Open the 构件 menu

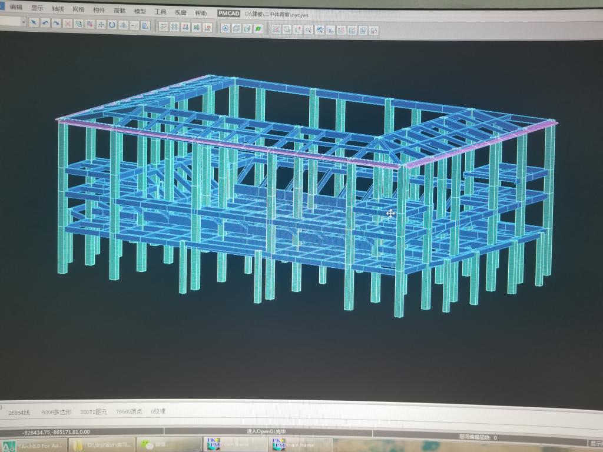point(98,10)
